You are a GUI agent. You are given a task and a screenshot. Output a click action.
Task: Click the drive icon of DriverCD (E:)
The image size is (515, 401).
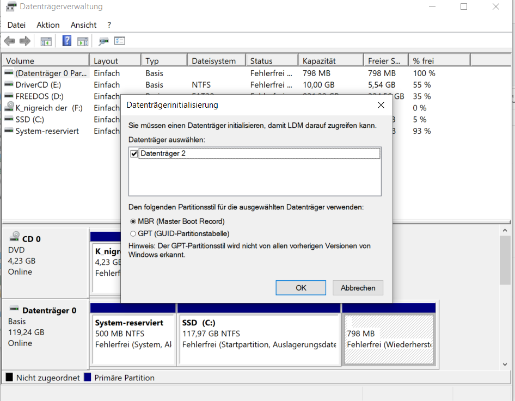point(9,84)
